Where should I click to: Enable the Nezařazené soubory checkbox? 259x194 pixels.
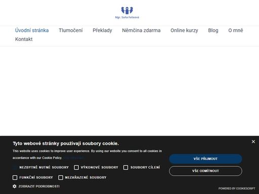tap(61, 177)
